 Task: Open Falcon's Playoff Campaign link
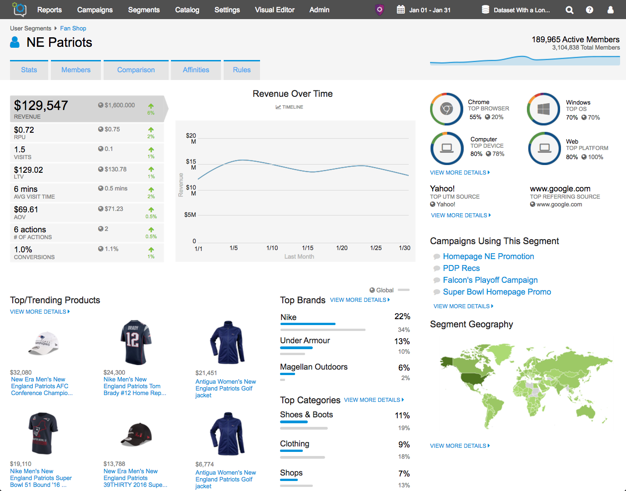click(x=491, y=280)
